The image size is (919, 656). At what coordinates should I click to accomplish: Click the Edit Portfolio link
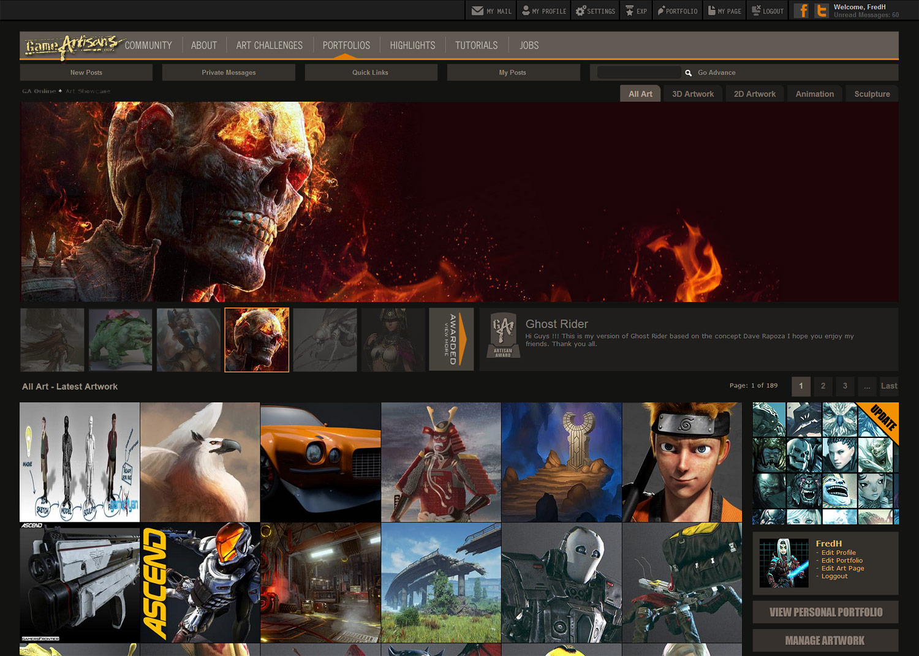point(842,560)
